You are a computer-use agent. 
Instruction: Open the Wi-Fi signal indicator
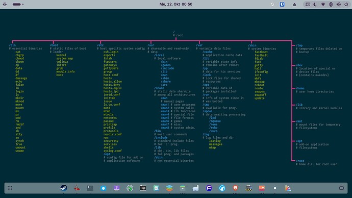click(x=323, y=4)
